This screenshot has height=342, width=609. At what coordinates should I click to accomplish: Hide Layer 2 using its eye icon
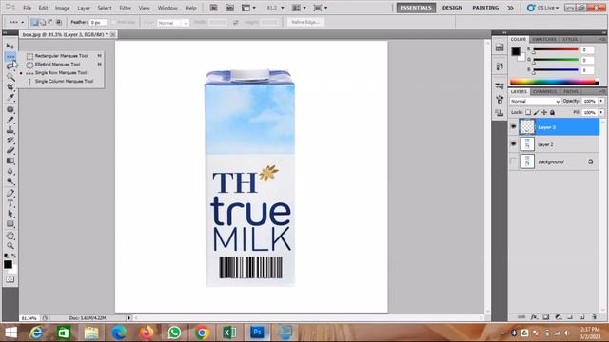[514, 144]
